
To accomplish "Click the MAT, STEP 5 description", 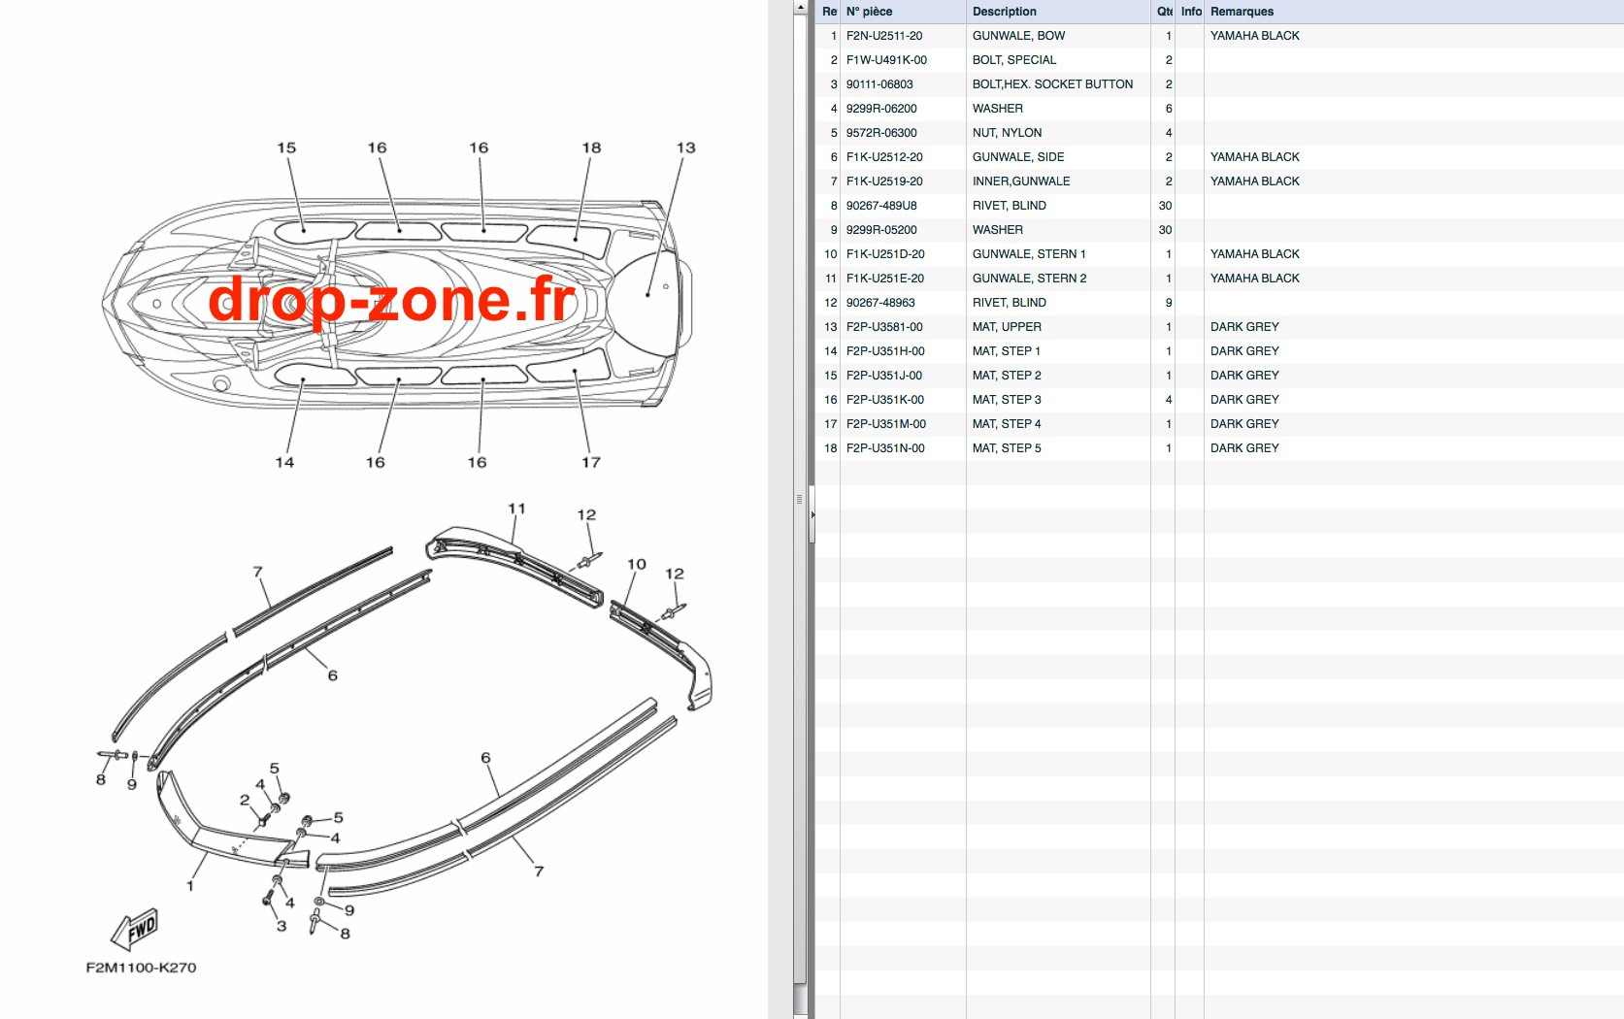I will pyautogui.click(x=1007, y=448).
